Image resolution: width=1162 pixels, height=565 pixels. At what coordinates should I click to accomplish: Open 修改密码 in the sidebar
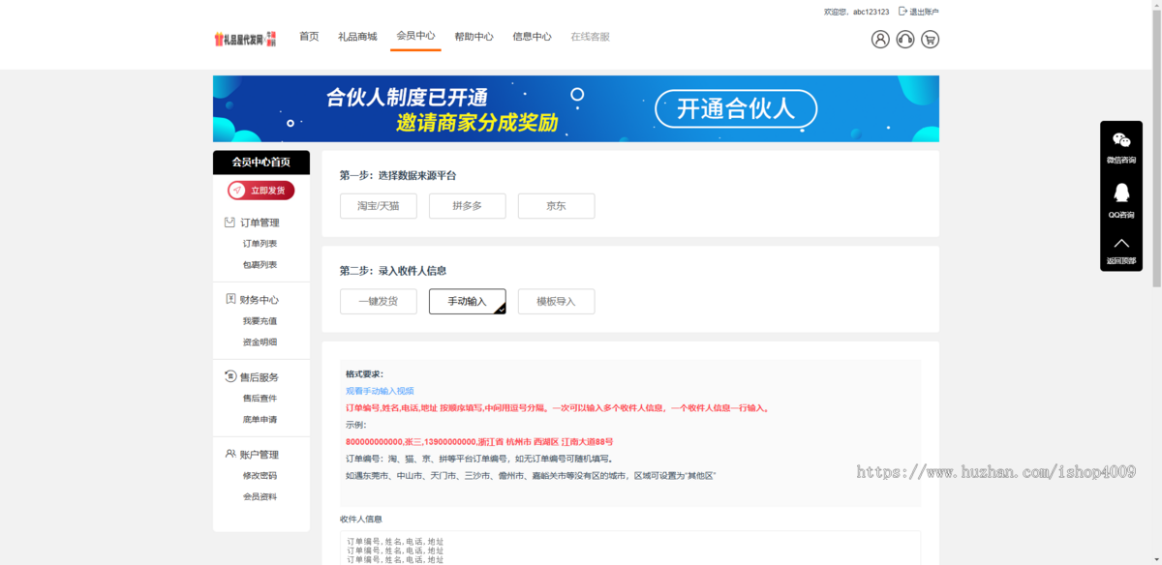[x=260, y=476]
